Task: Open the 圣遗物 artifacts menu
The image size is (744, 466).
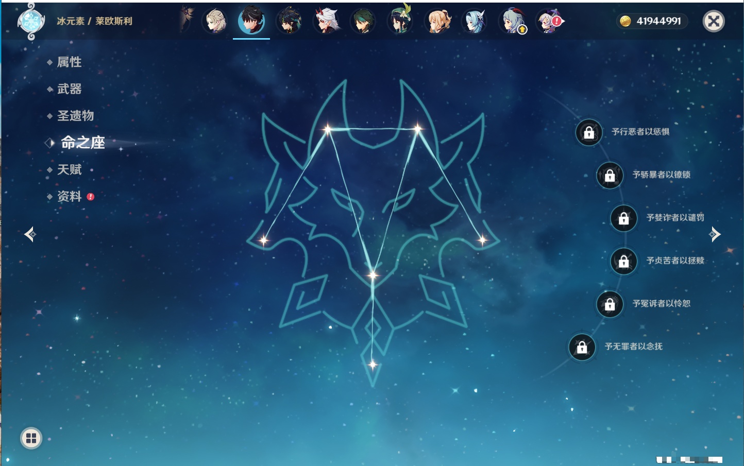Action: pyautogui.click(x=75, y=116)
